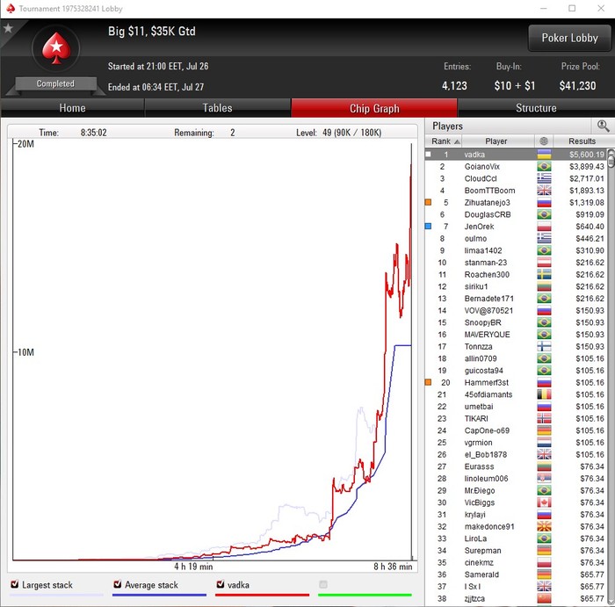This screenshot has height=607, width=615.
Task: Click the orange marker beside Hammerf3st
Action: pos(429,382)
